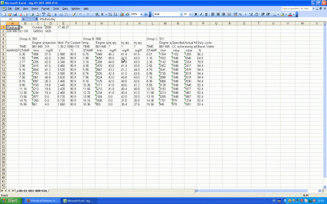Apply Currency Style format

coord(235,14)
